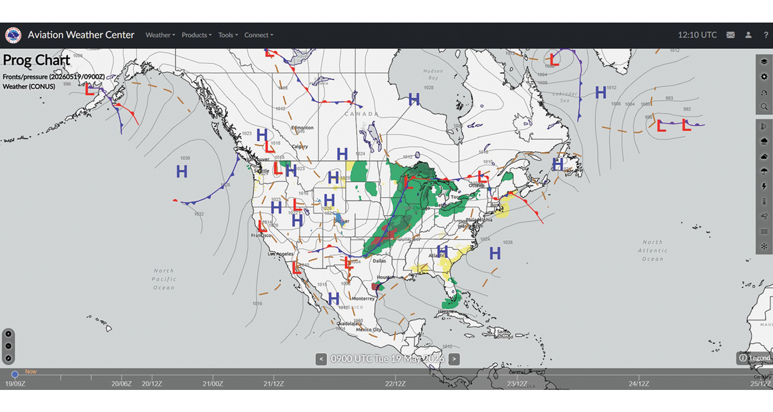Viewport: 773px width, 412px height.
Task: Open the Legend info button
Action: coord(755,358)
